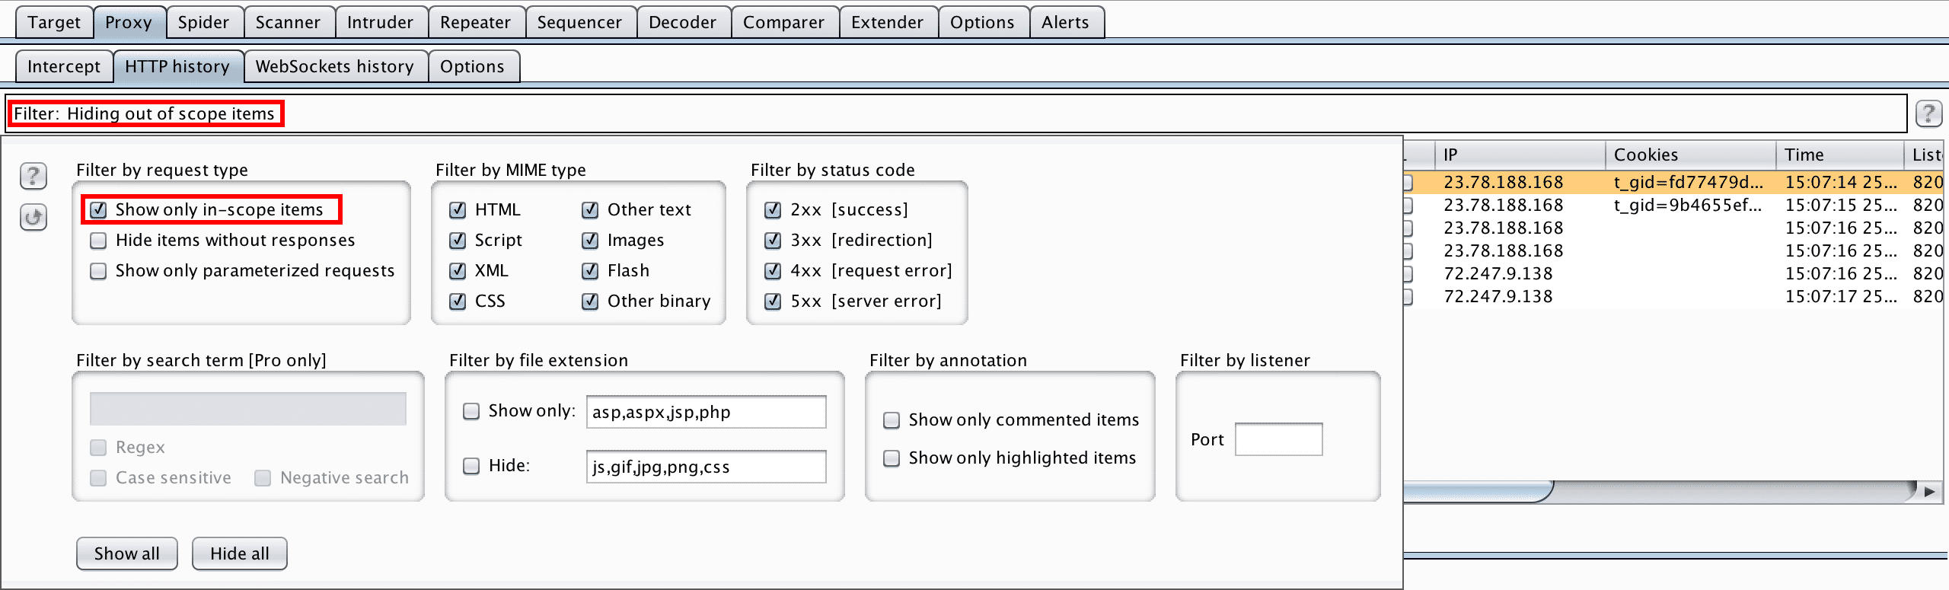1949x590 pixels.
Task: Select the 72.247.9.138 row at 15:07:17
Action: 1673,297
